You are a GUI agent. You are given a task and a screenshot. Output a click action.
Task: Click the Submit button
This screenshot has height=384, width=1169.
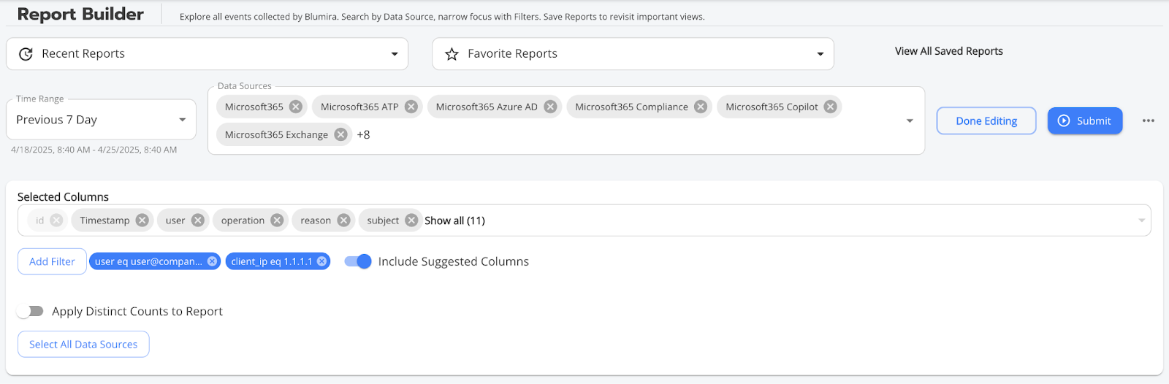[1085, 121]
